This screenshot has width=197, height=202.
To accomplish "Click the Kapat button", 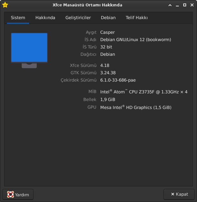I will pyautogui.click(x=179, y=194).
